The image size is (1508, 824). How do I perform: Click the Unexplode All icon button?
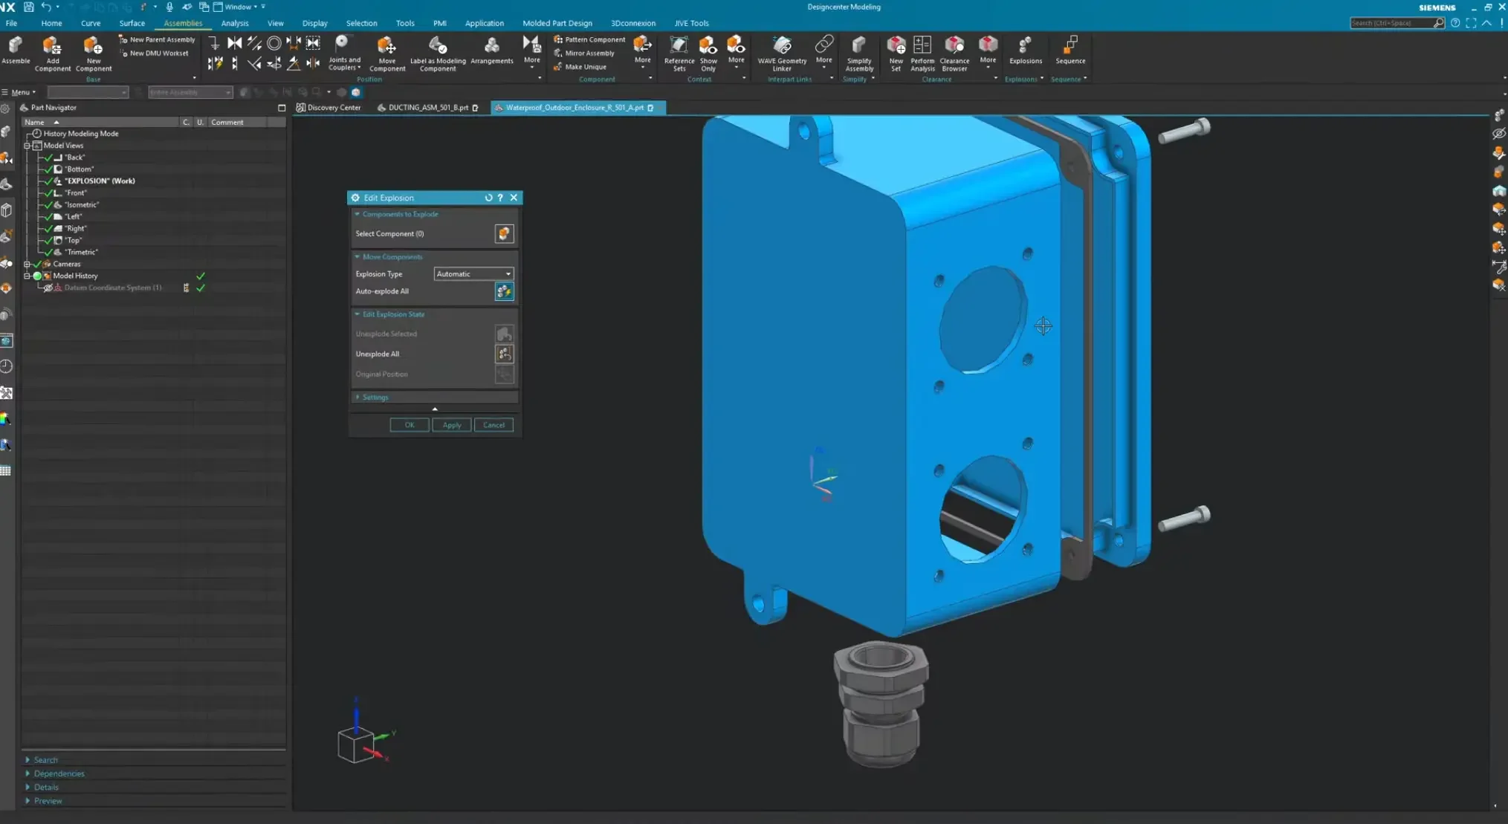pyautogui.click(x=504, y=354)
